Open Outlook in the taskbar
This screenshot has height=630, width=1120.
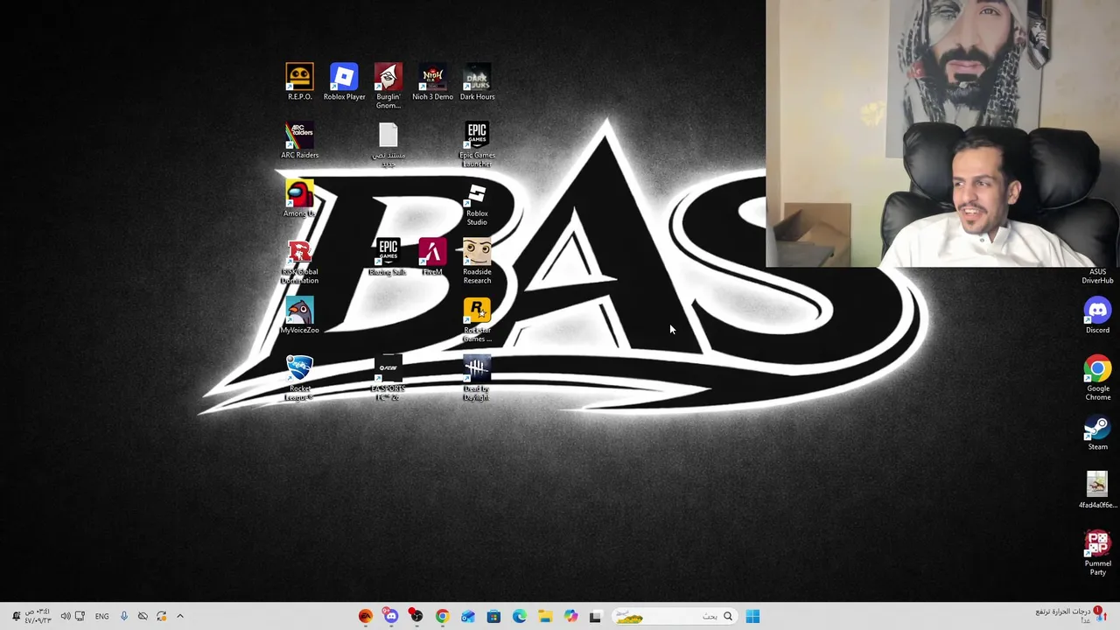[x=468, y=616]
